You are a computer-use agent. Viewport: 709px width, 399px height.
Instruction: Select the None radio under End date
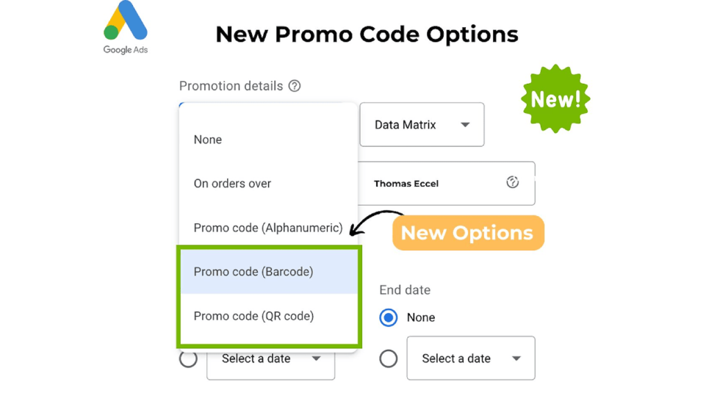388,317
